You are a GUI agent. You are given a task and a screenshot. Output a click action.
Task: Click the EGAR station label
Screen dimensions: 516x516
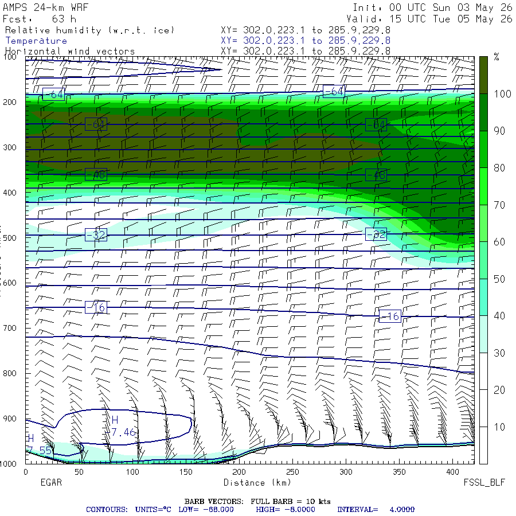coord(51,482)
